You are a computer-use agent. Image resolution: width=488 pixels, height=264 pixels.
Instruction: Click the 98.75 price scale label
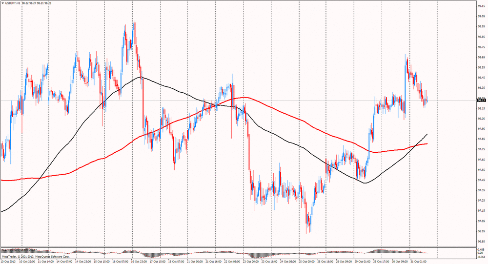click(x=482, y=47)
